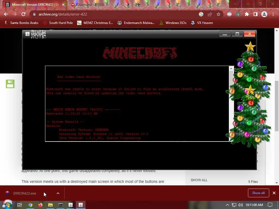
Task: Open the Chrome profile avatar
Action: 264,14
